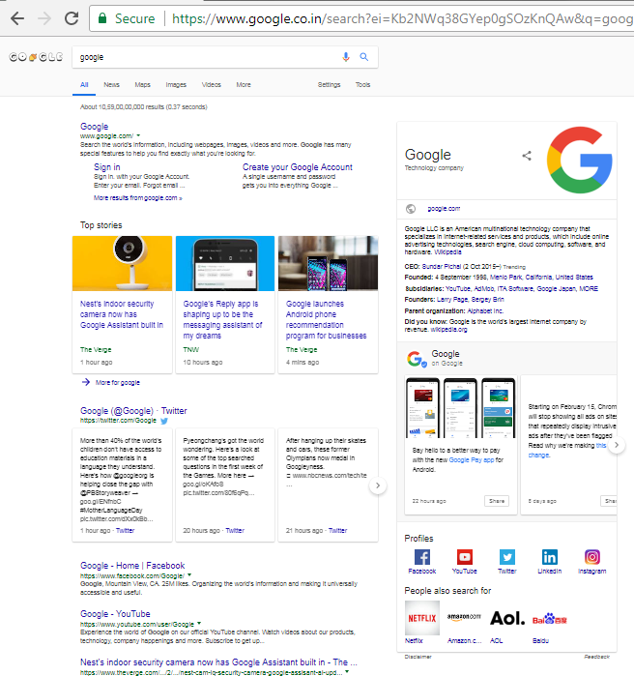Click the secure padlock icon
Screen dimensions: 634x676
click(x=102, y=18)
